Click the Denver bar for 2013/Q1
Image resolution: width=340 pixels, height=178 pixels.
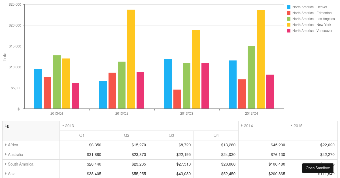(x=38, y=89)
